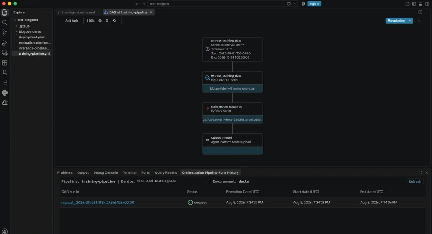Select the DAG of training-pipeline tab
The width and height of the screenshot is (432, 234).
tap(128, 12)
